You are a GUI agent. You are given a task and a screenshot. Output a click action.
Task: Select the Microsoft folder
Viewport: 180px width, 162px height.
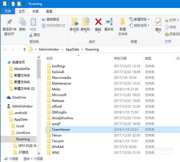[57, 95]
